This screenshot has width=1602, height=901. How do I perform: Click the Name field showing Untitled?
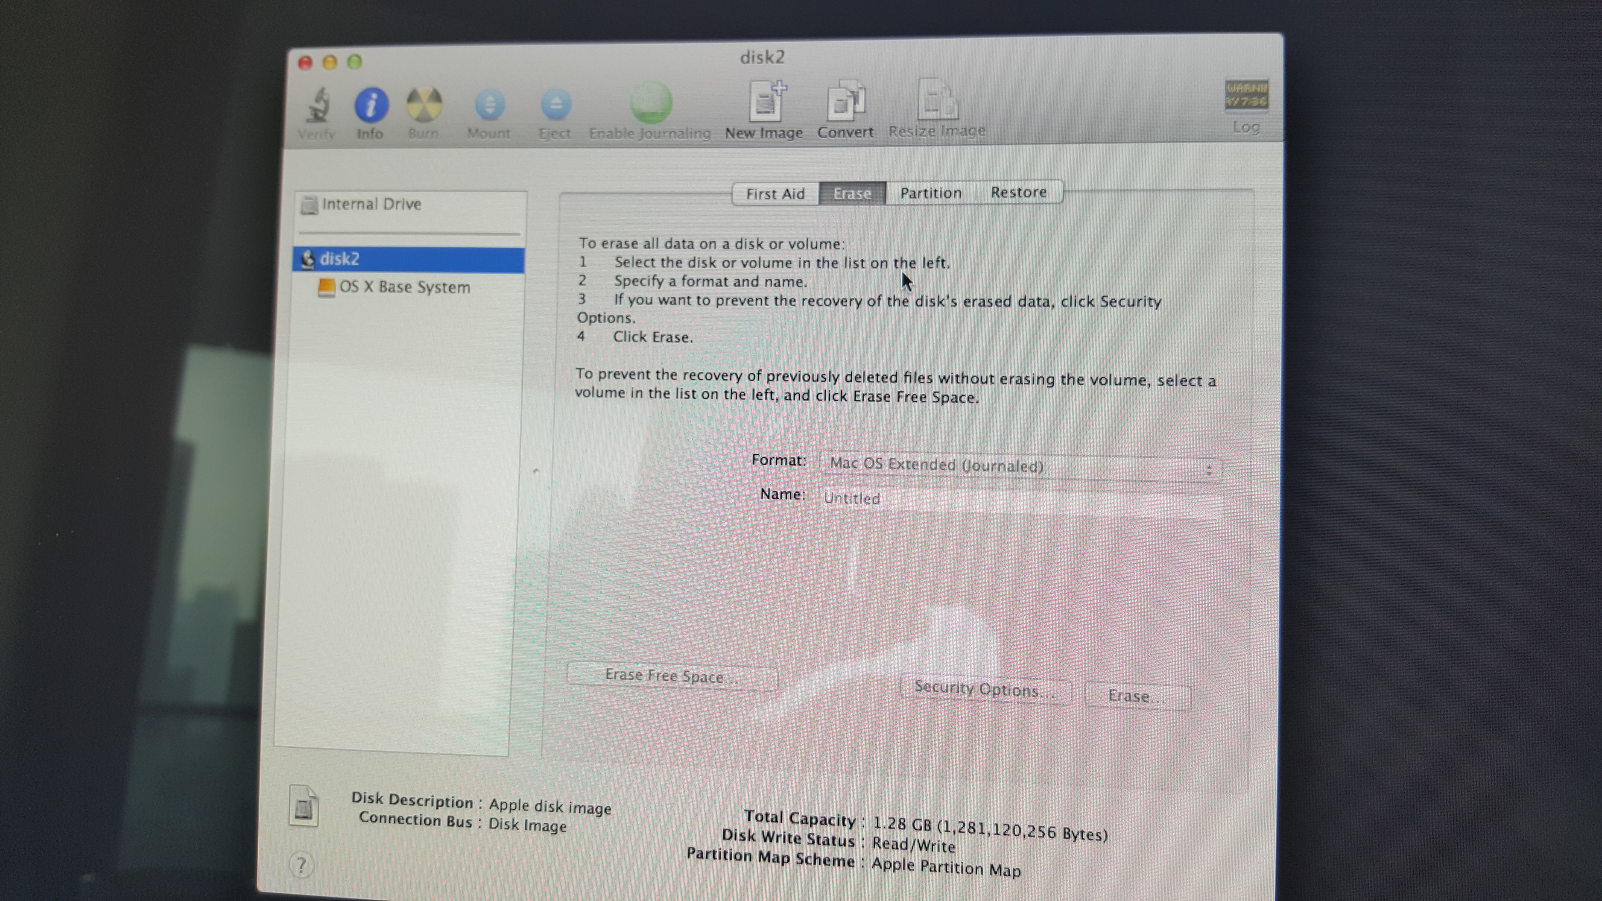(x=1022, y=501)
